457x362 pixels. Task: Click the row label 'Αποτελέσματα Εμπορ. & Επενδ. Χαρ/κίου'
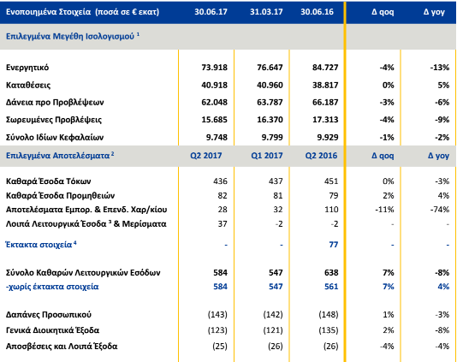[x=86, y=210]
